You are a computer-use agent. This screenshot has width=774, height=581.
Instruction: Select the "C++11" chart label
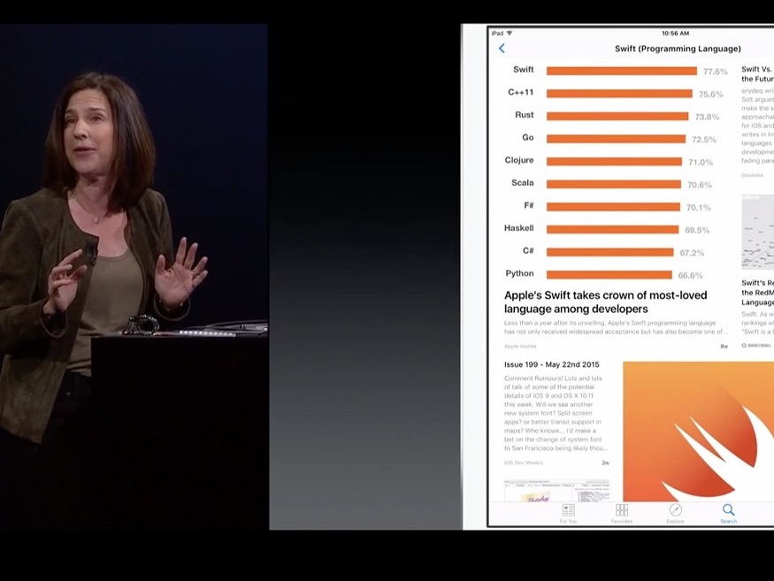click(521, 92)
